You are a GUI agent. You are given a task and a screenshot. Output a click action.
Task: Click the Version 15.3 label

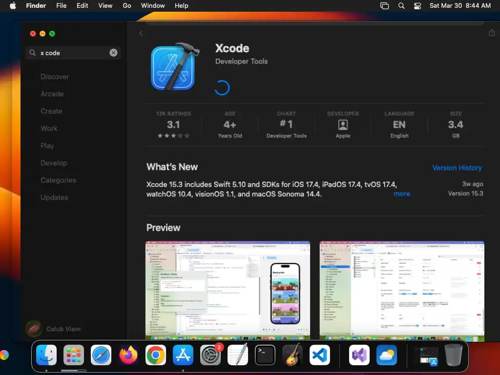(x=465, y=193)
